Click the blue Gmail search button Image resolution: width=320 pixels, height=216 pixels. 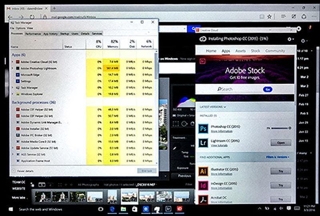pyautogui.click(x=194, y=29)
